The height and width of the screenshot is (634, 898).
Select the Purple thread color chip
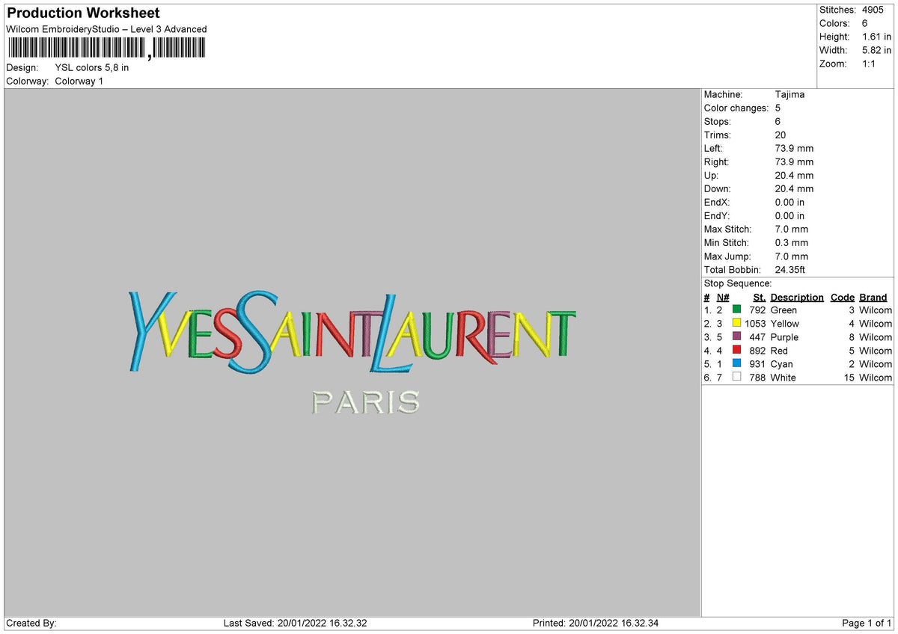point(737,337)
